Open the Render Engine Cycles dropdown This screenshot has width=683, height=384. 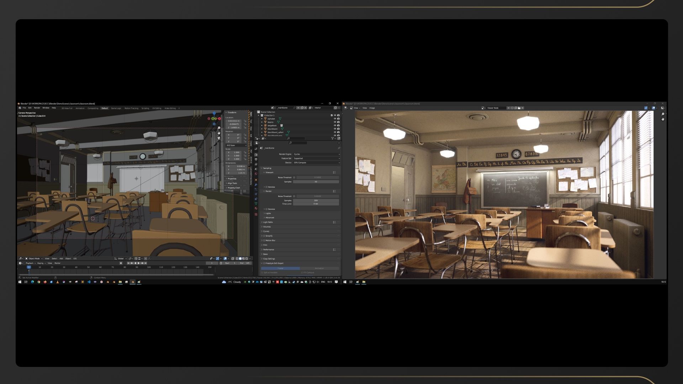[316, 154]
